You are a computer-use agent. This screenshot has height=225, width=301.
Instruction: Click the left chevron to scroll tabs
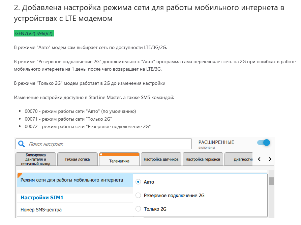tap(259, 159)
